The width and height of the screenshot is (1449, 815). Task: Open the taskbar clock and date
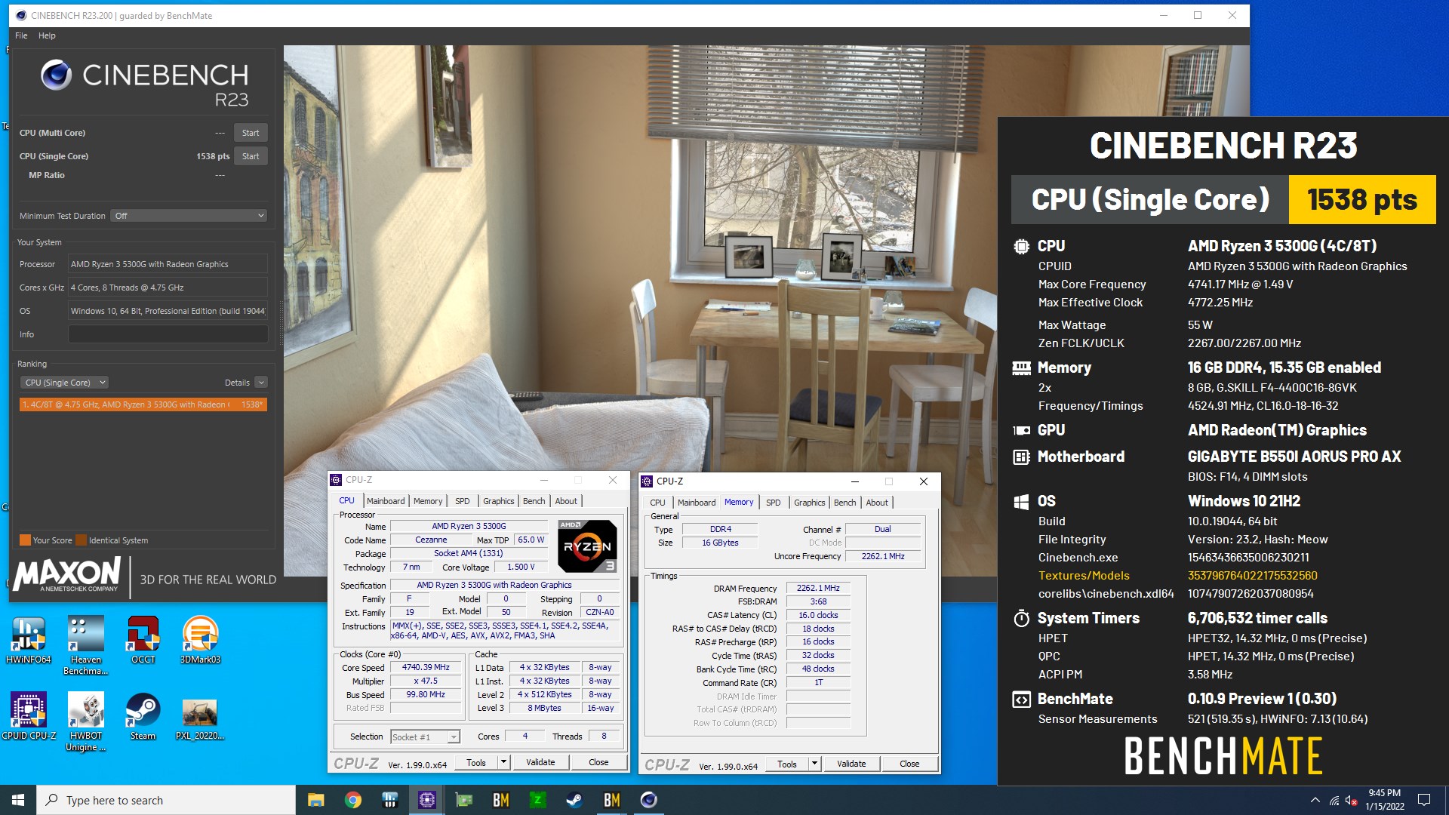(1384, 800)
